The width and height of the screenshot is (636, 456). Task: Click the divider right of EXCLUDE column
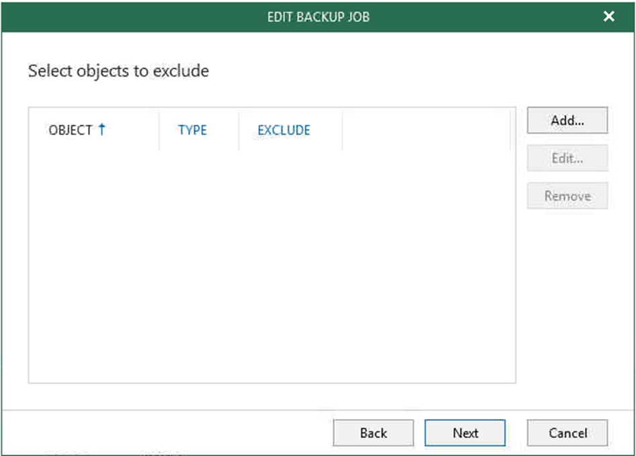tap(343, 130)
